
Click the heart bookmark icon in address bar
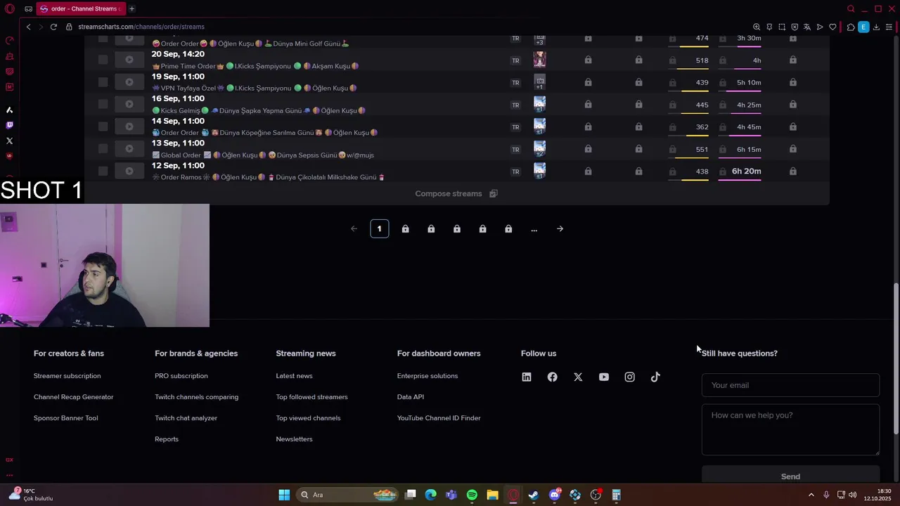pyautogui.click(x=832, y=27)
